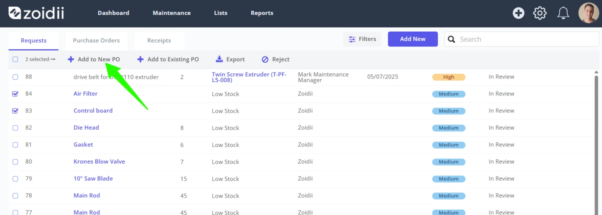Open the Filters panel
This screenshot has height=215, width=602.
[x=362, y=39]
